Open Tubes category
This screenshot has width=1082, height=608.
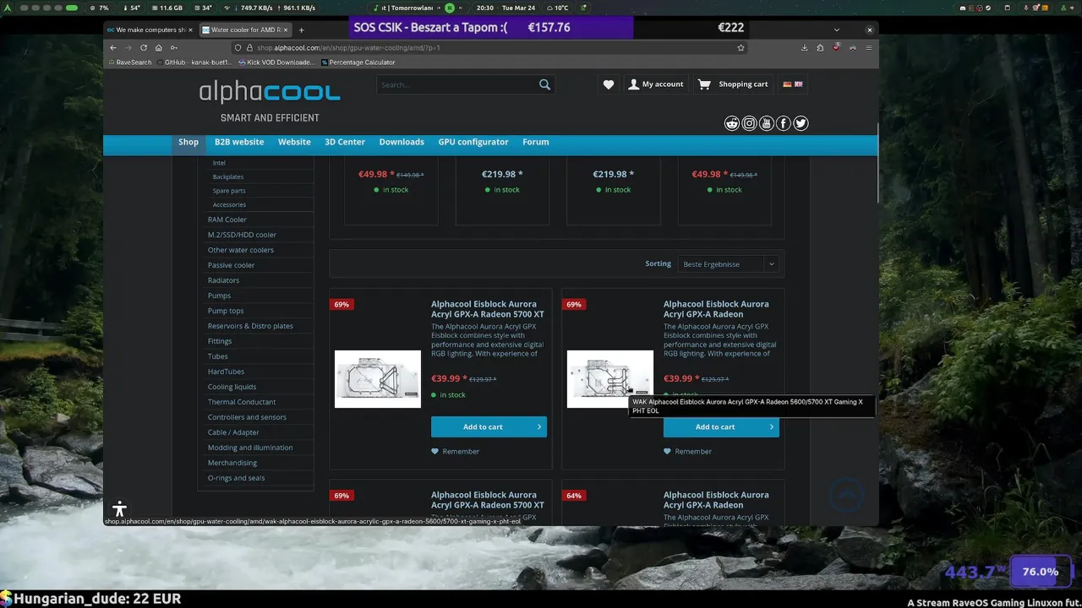(x=217, y=356)
